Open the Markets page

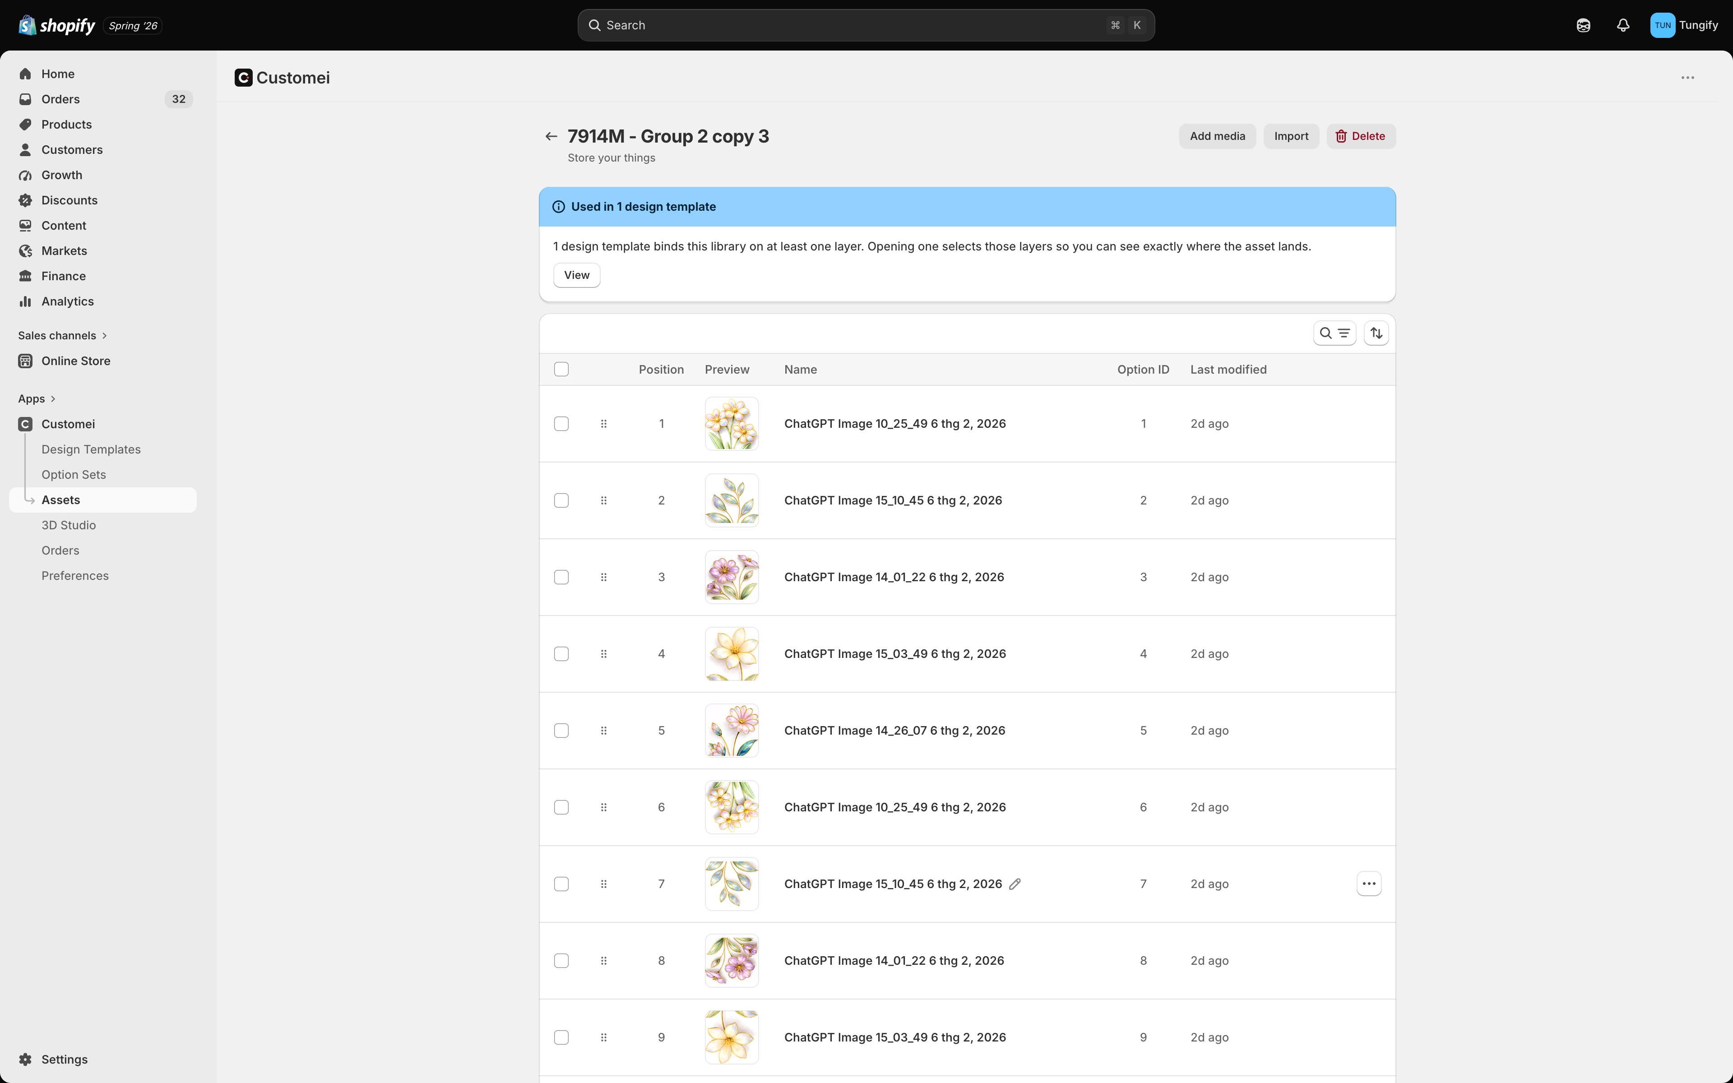point(103,251)
